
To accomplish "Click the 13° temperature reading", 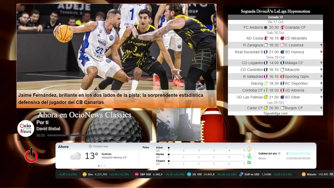I will 91,156.
